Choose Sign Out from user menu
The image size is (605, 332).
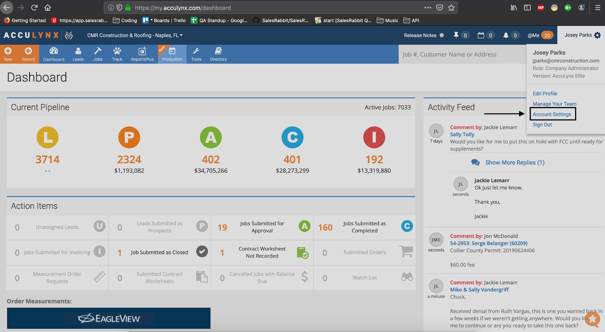click(x=542, y=124)
